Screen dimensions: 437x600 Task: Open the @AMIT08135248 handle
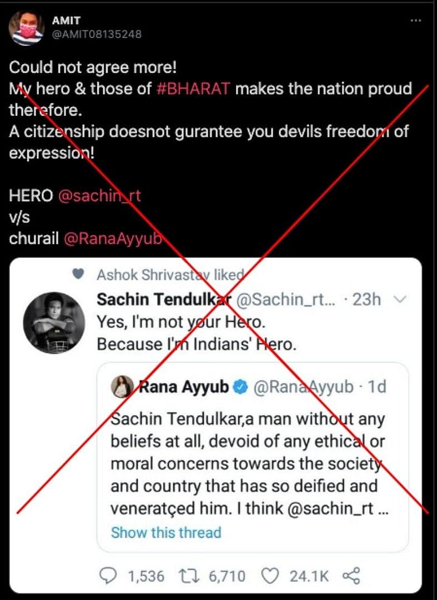tap(97, 34)
